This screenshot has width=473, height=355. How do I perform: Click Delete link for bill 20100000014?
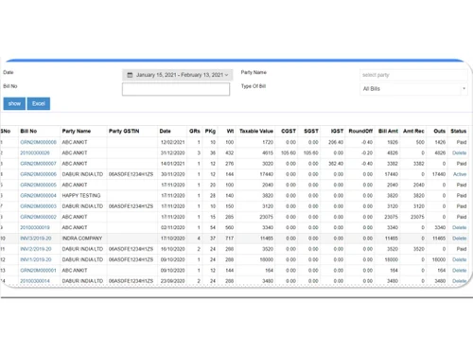click(x=459, y=281)
